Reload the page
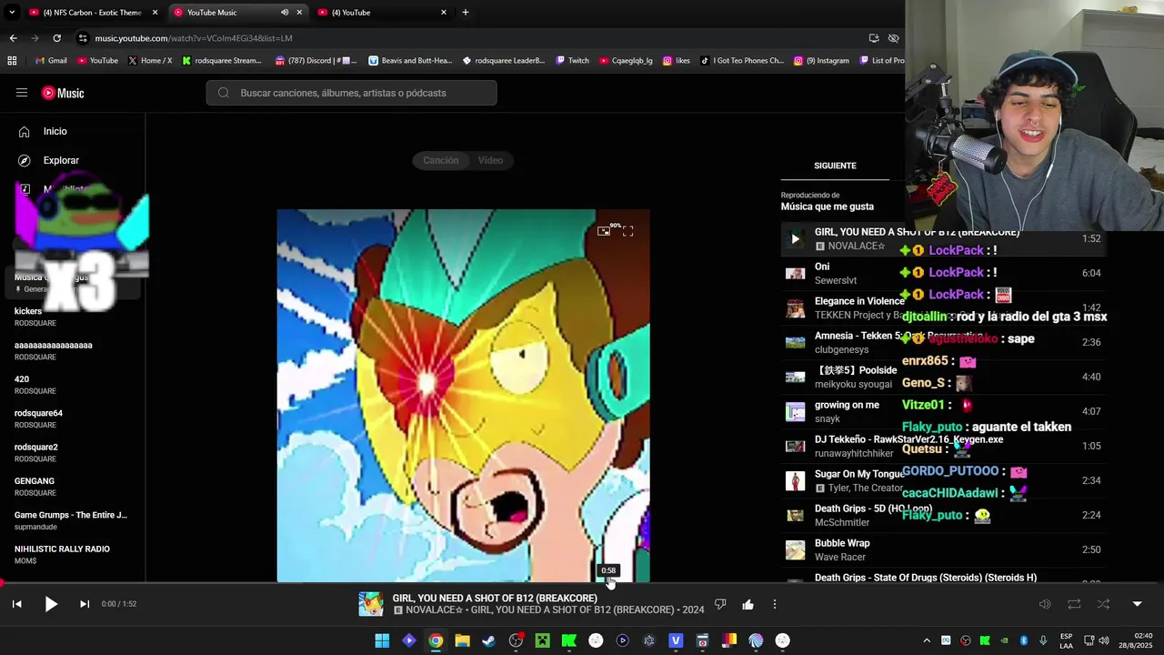The height and width of the screenshot is (655, 1164). pyautogui.click(x=56, y=38)
